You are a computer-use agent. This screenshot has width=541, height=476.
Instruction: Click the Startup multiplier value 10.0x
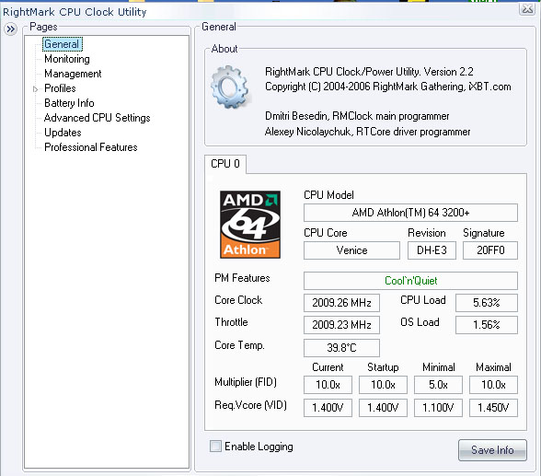[383, 385]
